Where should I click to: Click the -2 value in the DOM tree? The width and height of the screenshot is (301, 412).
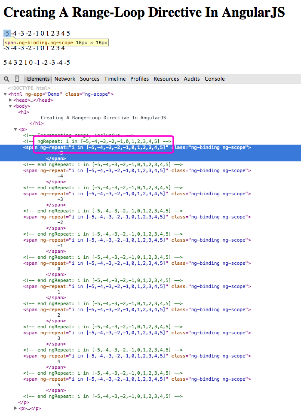point(60,222)
